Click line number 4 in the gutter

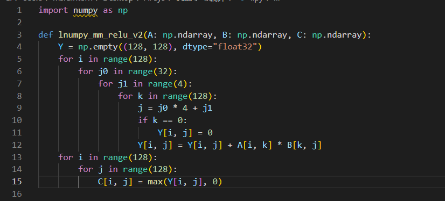[19, 47]
